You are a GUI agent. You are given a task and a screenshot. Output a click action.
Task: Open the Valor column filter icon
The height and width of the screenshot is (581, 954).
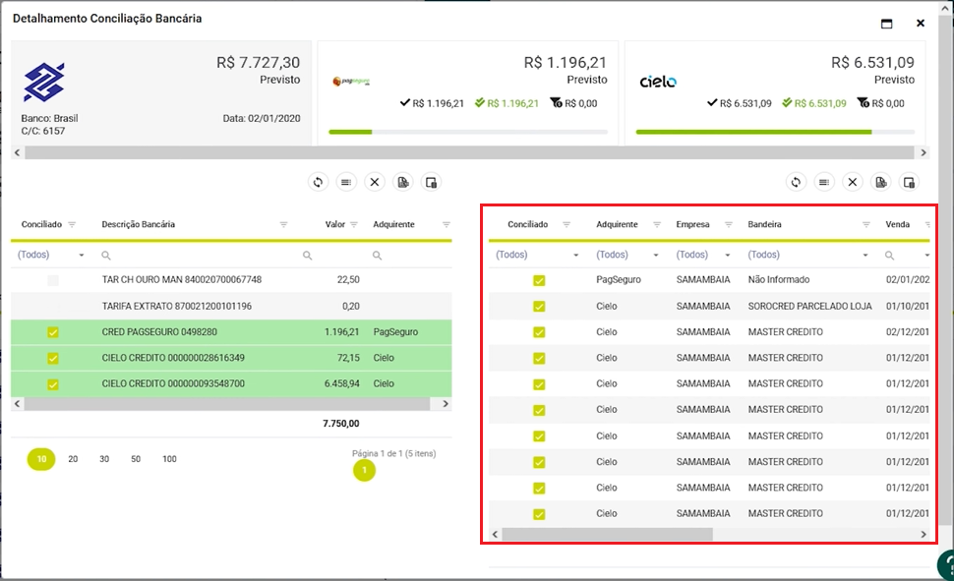354,224
